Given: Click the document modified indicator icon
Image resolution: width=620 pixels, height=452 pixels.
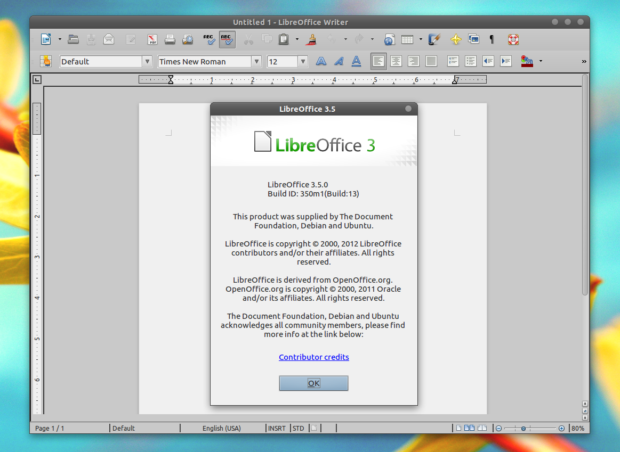Looking at the screenshot, I should click(x=314, y=428).
